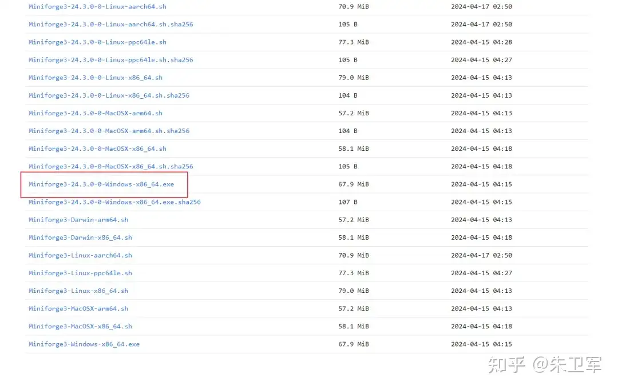Screen dimensions: 618x390
Task: Select 67.9 MiB size of Miniforge3-Windows-x86_64.exe
Action: 354,344
